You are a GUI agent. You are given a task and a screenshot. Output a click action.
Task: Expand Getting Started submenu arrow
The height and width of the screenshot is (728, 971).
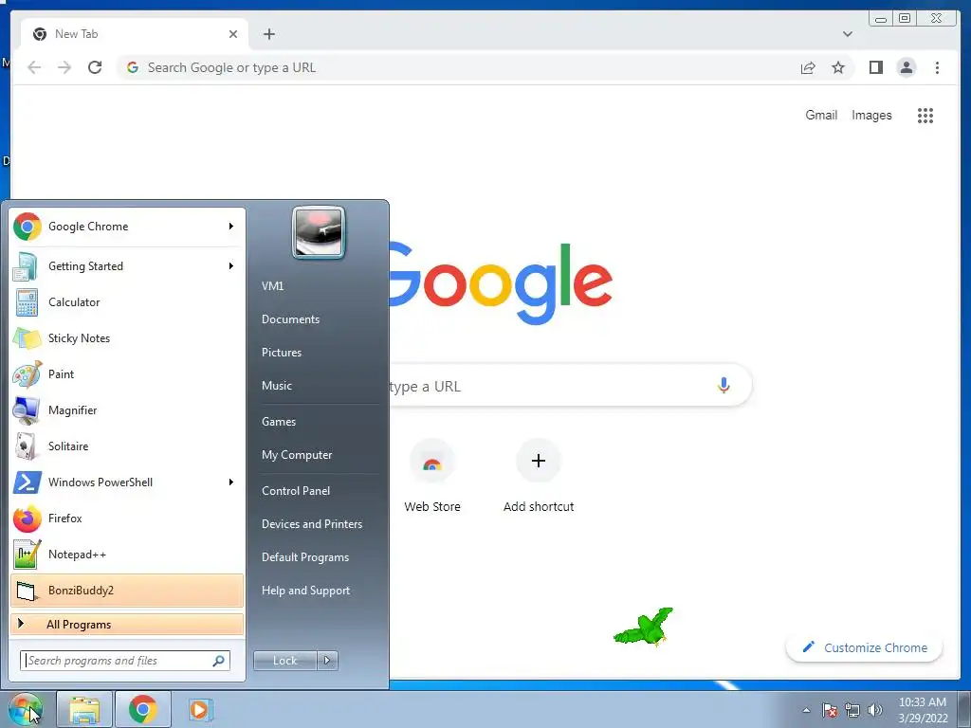(231, 266)
